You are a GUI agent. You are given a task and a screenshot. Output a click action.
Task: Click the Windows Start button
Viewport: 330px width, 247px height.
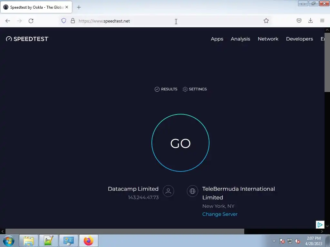pyautogui.click(x=8, y=241)
